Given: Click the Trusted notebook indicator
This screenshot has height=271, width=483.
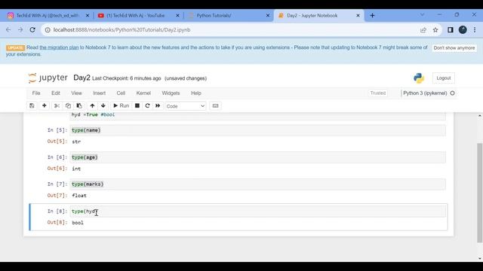Looking at the screenshot, I should (378, 93).
